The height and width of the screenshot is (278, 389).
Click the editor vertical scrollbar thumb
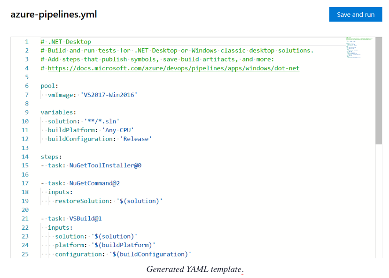coord(379,90)
